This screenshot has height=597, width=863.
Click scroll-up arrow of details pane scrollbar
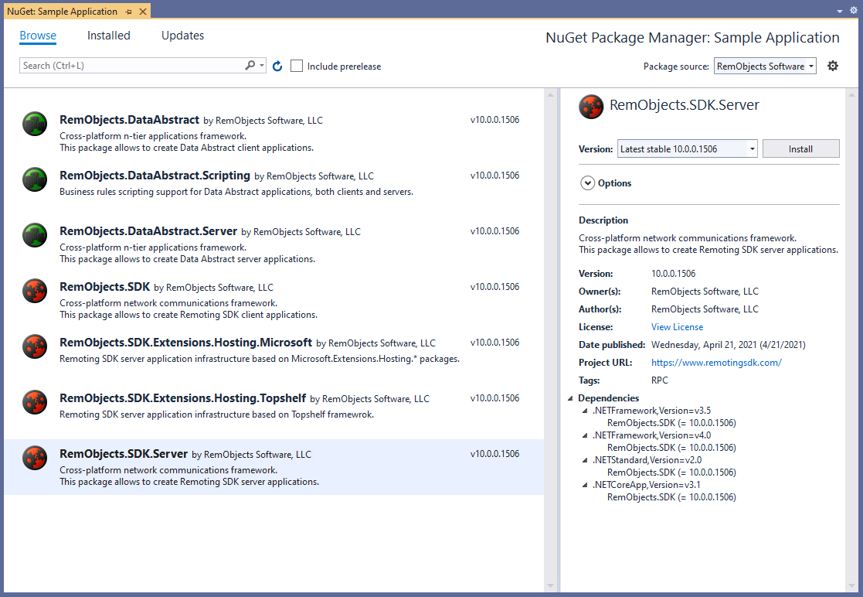tap(852, 94)
